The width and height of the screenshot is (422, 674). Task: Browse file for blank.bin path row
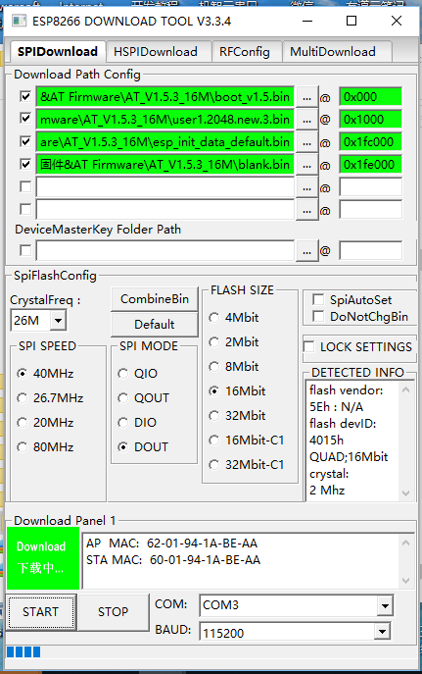point(306,165)
